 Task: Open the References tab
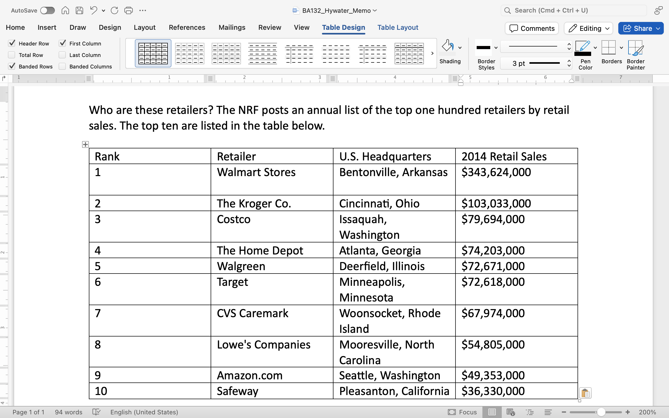point(187,27)
